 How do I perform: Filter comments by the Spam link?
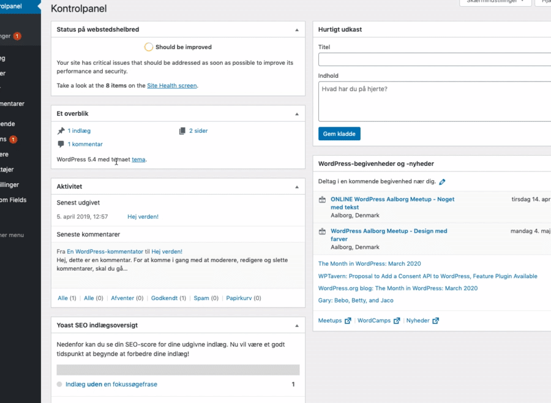coord(201,298)
